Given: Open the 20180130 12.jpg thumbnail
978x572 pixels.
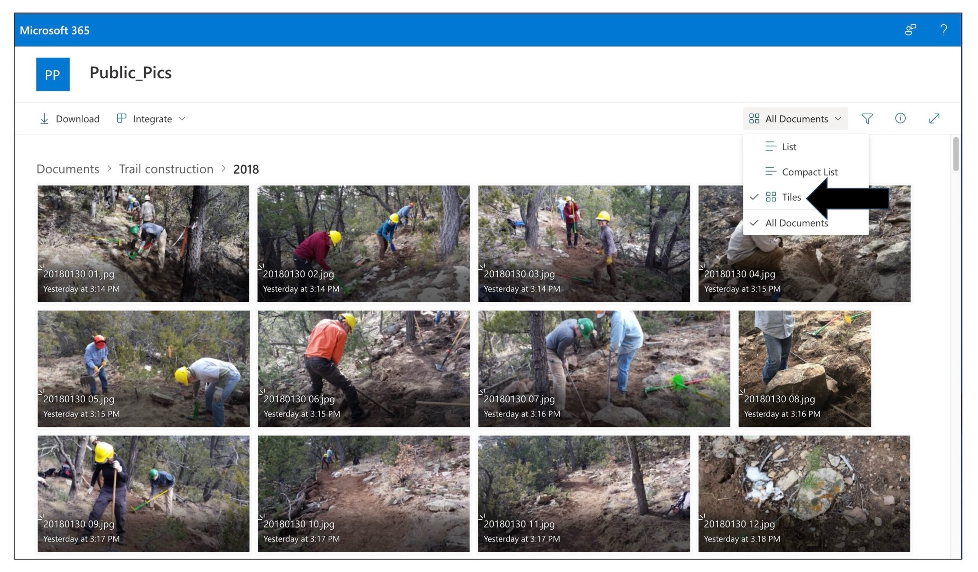Looking at the screenshot, I should (x=804, y=494).
